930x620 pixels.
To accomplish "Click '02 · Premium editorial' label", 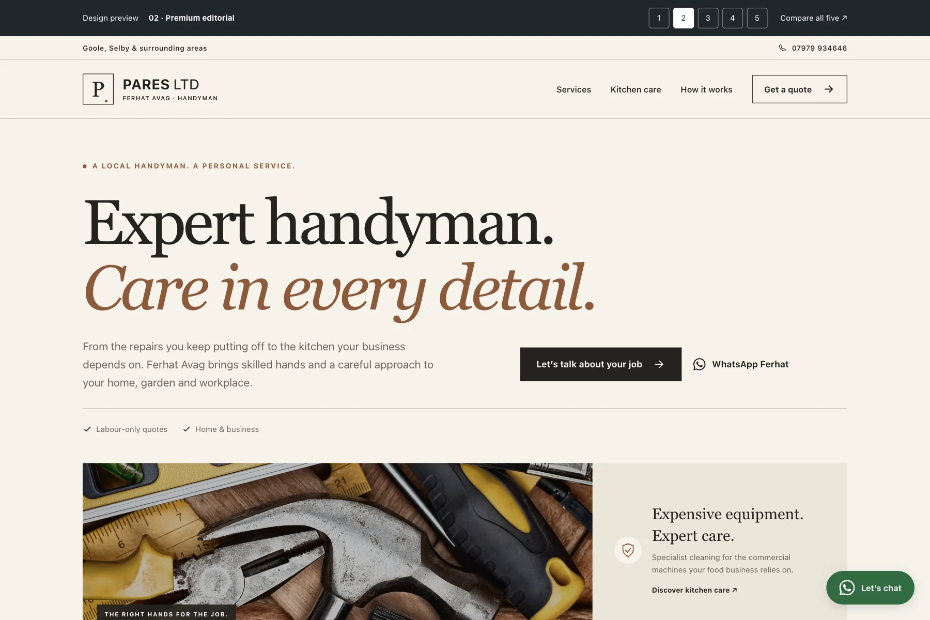I will 192,18.
